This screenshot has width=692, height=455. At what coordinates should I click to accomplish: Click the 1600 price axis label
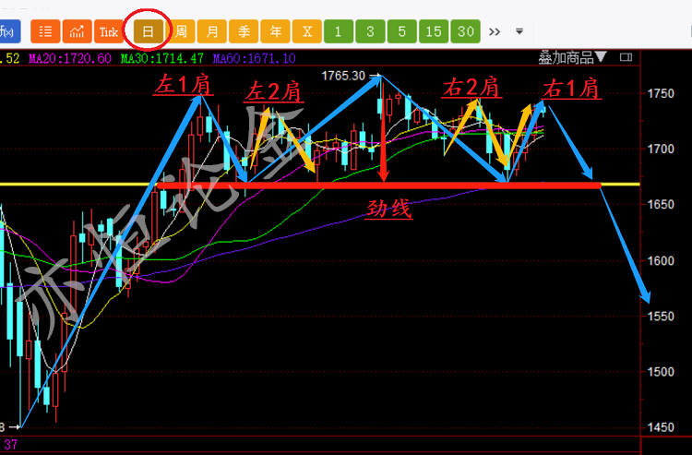661,261
